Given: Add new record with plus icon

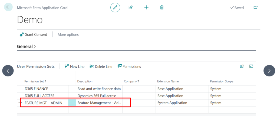Looking at the screenshot, I should [x=146, y=8].
